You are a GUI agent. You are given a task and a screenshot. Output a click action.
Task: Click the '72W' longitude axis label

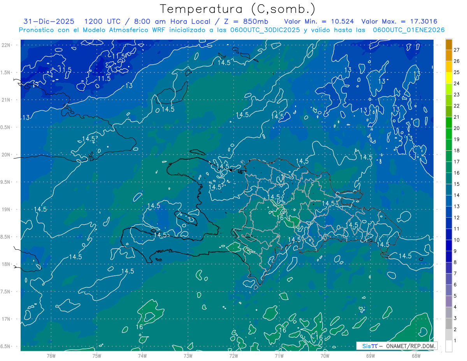[233, 356]
